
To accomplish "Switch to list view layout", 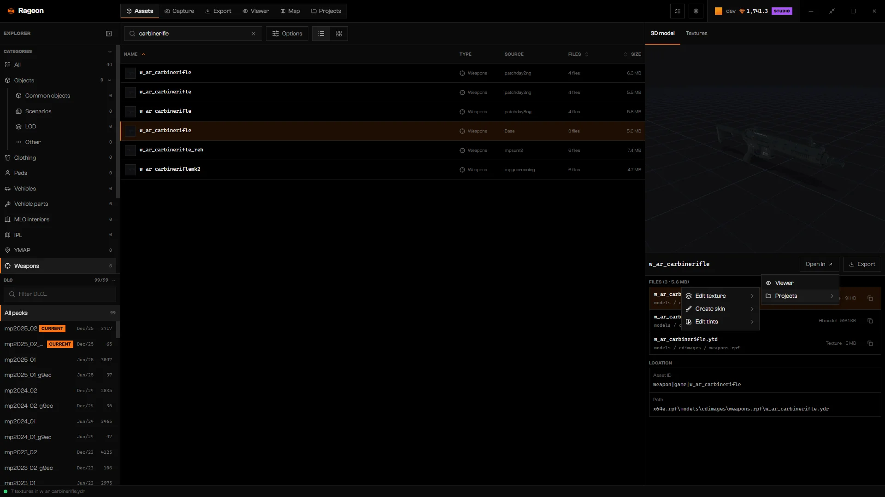I will point(321,34).
